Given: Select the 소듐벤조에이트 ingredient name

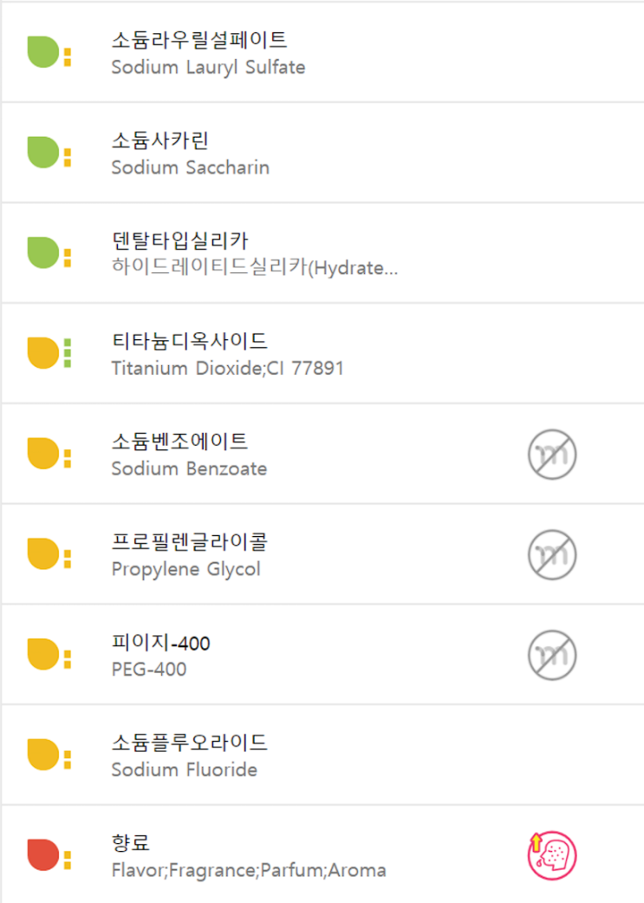Looking at the screenshot, I should point(179,442).
